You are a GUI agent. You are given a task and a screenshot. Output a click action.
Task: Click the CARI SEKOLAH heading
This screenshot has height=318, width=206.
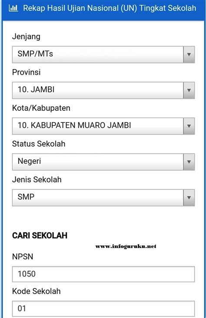coord(40,235)
